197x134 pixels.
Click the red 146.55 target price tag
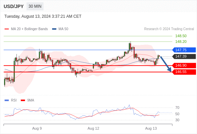[184, 72]
